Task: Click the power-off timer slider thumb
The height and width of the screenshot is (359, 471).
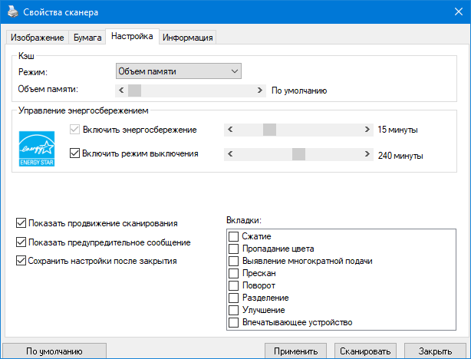Action: click(298, 154)
